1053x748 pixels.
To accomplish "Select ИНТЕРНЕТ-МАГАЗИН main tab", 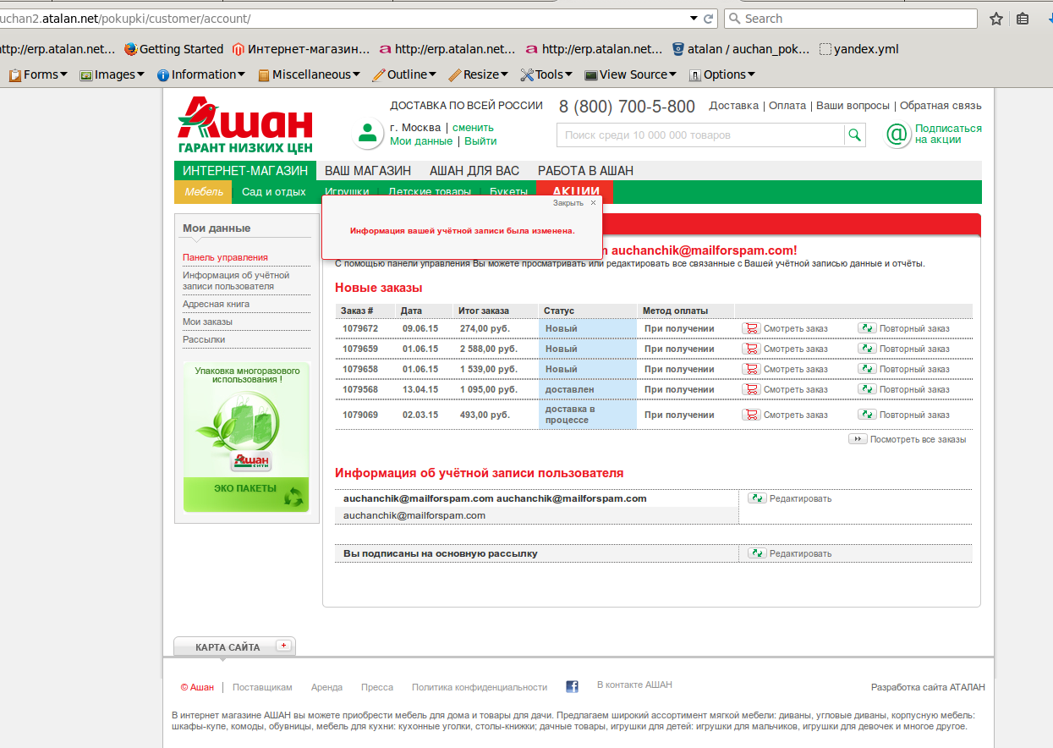I will pos(245,171).
